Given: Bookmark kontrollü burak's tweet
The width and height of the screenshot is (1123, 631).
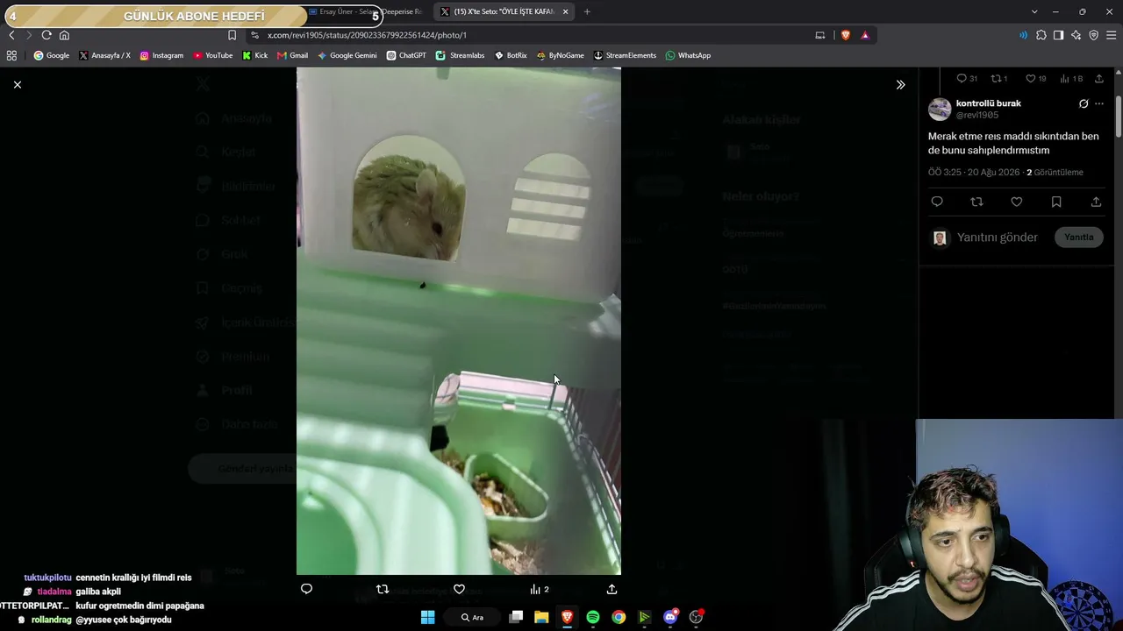Looking at the screenshot, I should point(1056,202).
